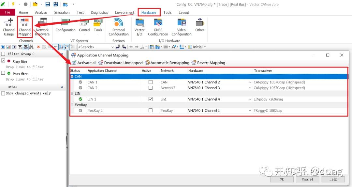Open Vector I/O settings
The height and width of the screenshot is (187, 352).
pyautogui.click(x=139, y=27)
